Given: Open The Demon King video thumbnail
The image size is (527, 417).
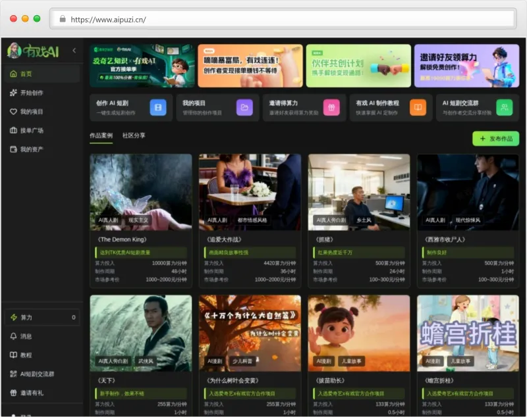Looking at the screenshot, I should click(141, 192).
